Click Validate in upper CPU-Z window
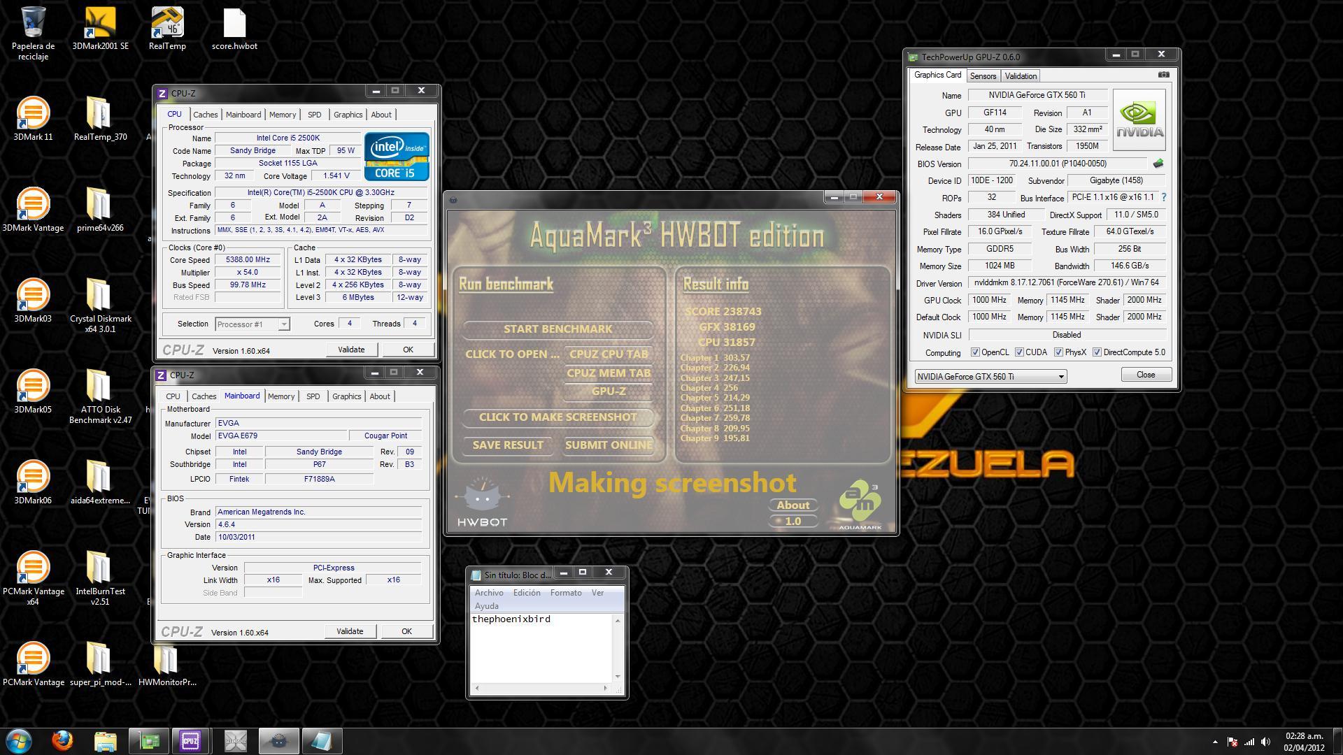 point(351,350)
